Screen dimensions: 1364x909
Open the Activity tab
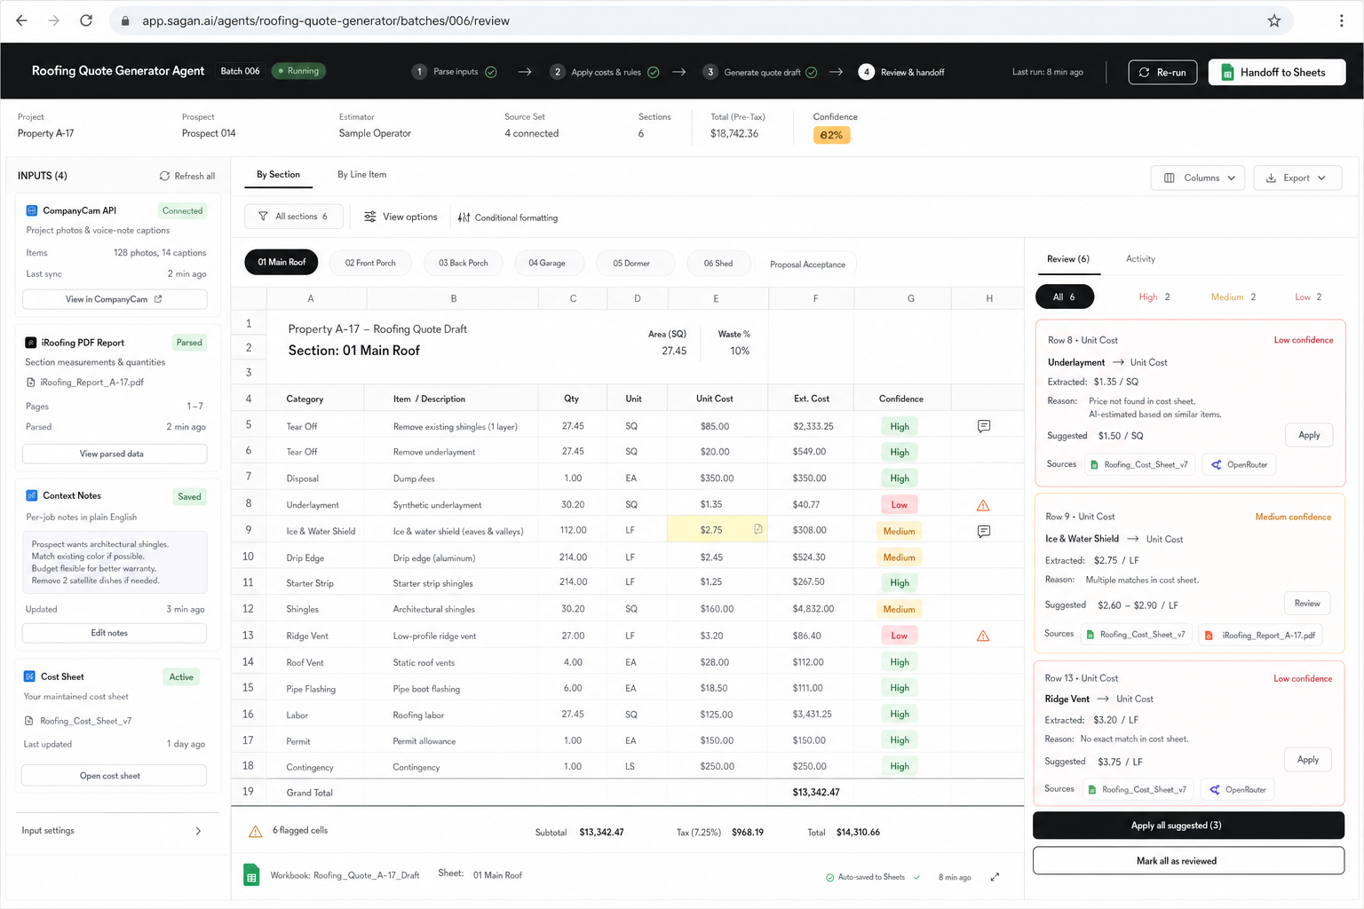point(1140,259)
